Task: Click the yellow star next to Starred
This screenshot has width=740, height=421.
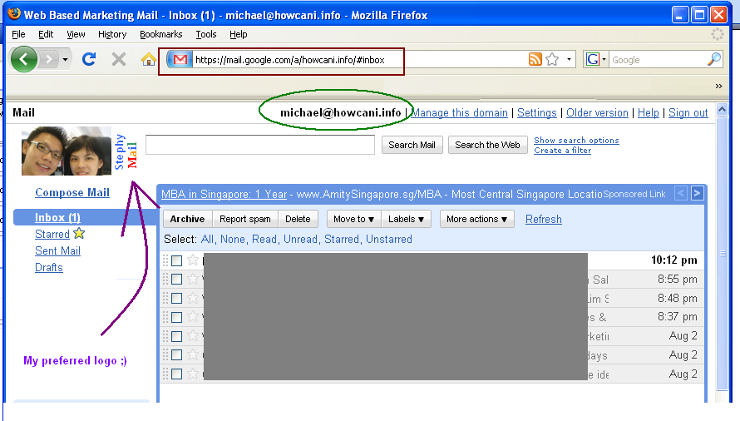Action: tap(79, 233)
